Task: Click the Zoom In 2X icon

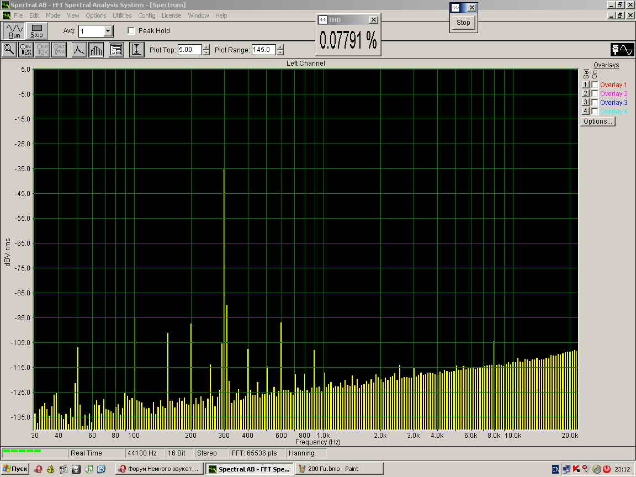Action: (26, 50)
